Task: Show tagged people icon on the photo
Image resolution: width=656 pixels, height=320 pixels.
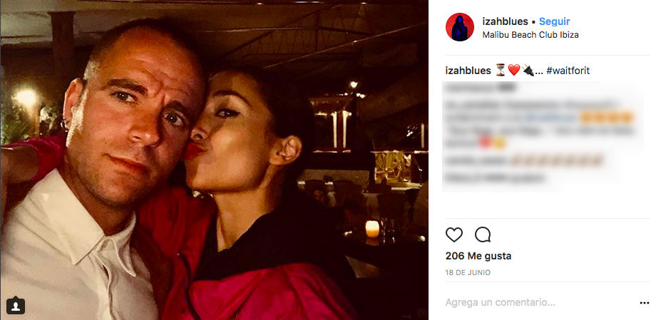Action: point(16,305)
